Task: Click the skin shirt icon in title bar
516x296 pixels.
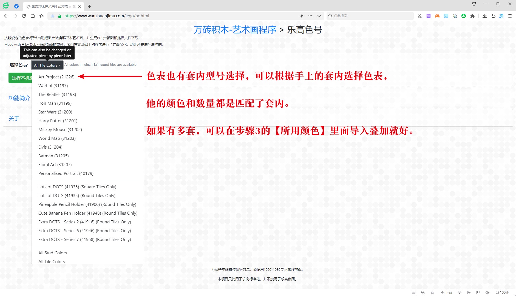Action: tap(474, 4)
